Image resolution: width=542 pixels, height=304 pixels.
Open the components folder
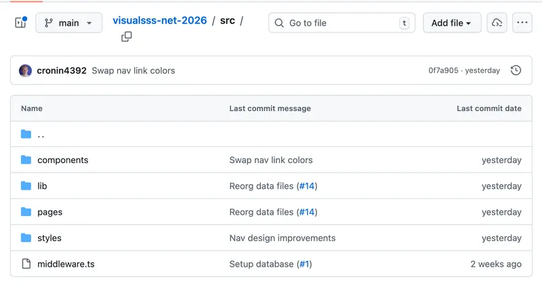click(63, 160)
